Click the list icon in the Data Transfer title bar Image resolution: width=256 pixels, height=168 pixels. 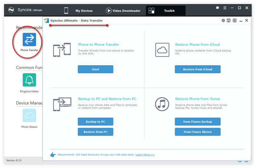point(235,20)
